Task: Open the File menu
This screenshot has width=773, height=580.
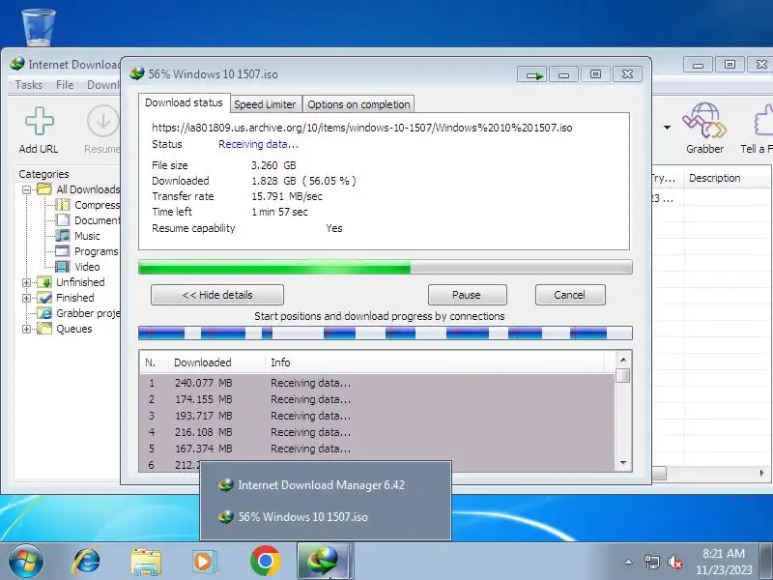Action: (x=65, y=85)
